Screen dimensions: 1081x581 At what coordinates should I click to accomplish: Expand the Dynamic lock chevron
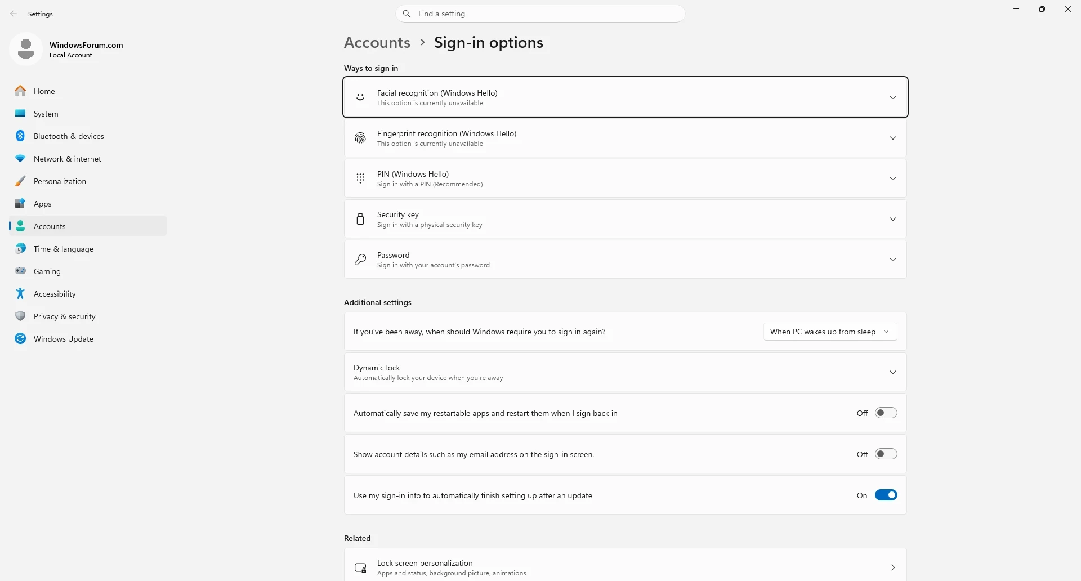893,372
